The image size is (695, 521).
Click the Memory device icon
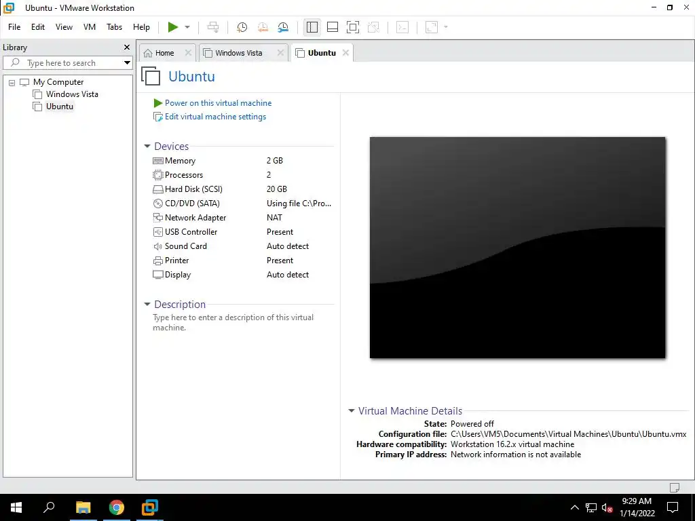(x=157, y=161)
